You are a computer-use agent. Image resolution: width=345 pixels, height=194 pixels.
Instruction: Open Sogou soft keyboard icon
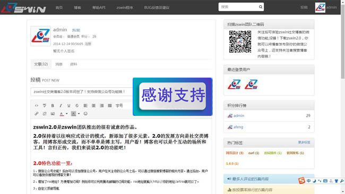pos(325,181)
